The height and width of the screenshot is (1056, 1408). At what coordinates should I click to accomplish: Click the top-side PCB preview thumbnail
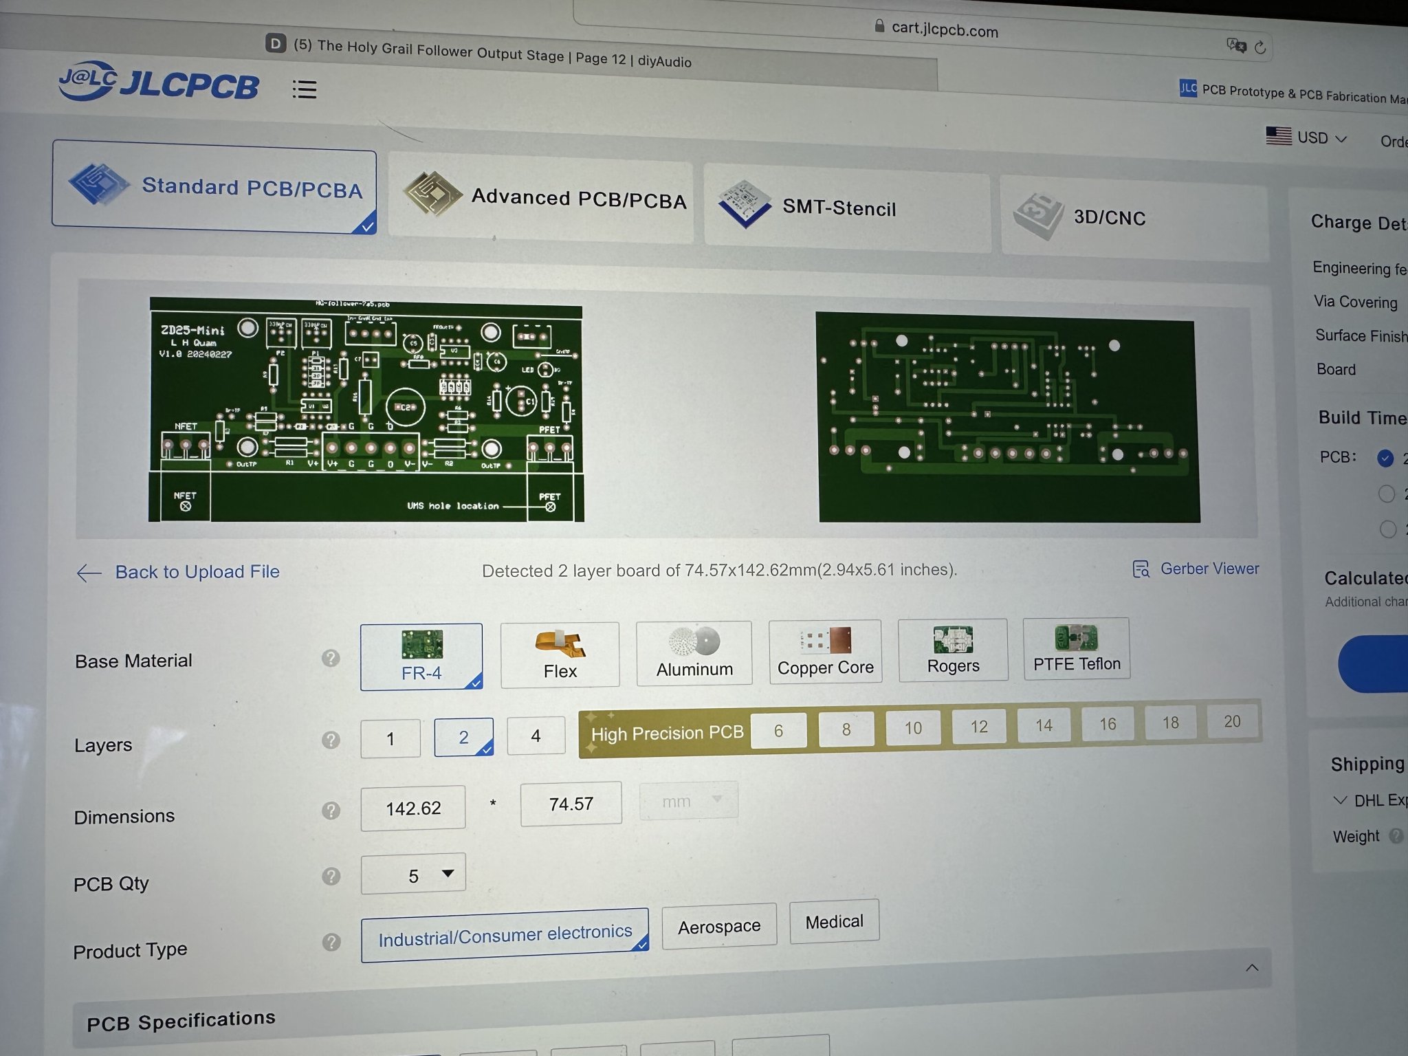coord(366,410)
